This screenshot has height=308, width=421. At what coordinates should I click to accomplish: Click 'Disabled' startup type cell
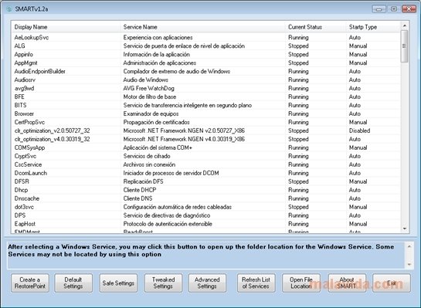pos(359,130)
